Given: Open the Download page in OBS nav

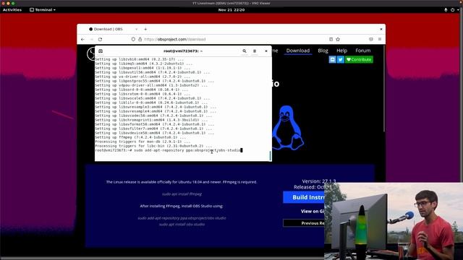Looking at the screenshot, I should (x=298, y=51).
